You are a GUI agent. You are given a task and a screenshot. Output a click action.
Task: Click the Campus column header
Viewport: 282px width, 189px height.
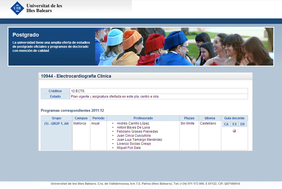click(81, 118)
